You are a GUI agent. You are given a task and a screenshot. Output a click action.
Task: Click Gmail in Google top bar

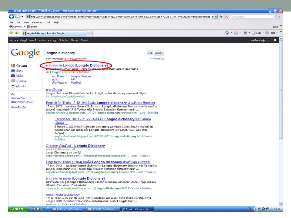[x=75, y=40]
